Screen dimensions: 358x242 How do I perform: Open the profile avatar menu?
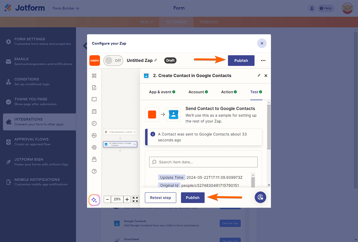tap(347, 8)
